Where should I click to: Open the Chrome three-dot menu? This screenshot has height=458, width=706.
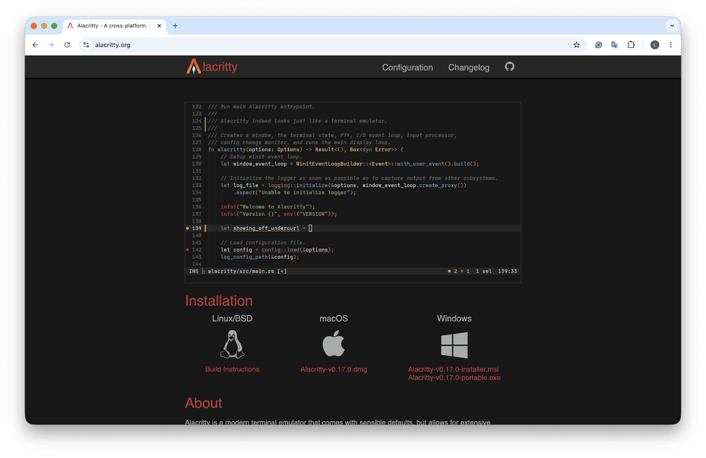coord(671,45)
